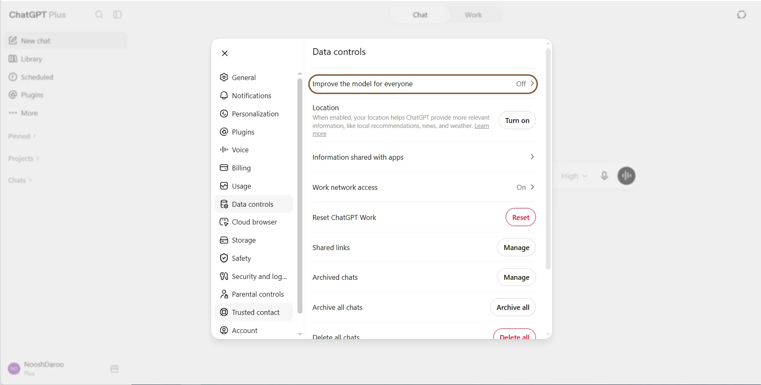Click the Shared links label
Image resolution: width=761 pixels, height=385 pixels.
pyautogui.click(x=331, y=248)
